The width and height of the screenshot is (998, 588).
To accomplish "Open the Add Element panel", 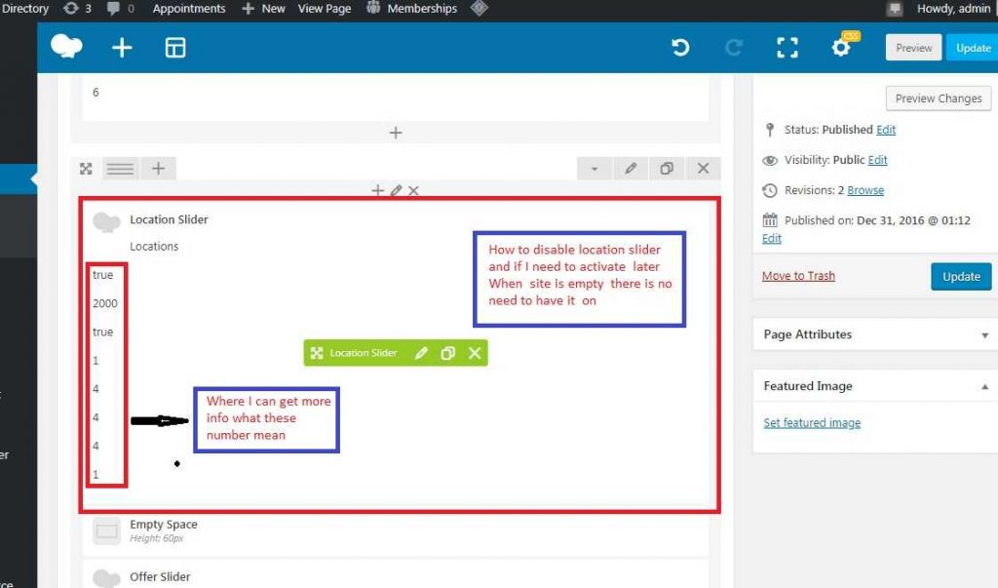I will point(121,47).
